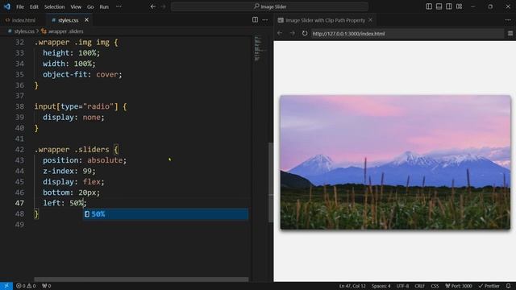Click line number 47 in gutter
The width and height of the screenshot is (516, 290).
point(19,203)
